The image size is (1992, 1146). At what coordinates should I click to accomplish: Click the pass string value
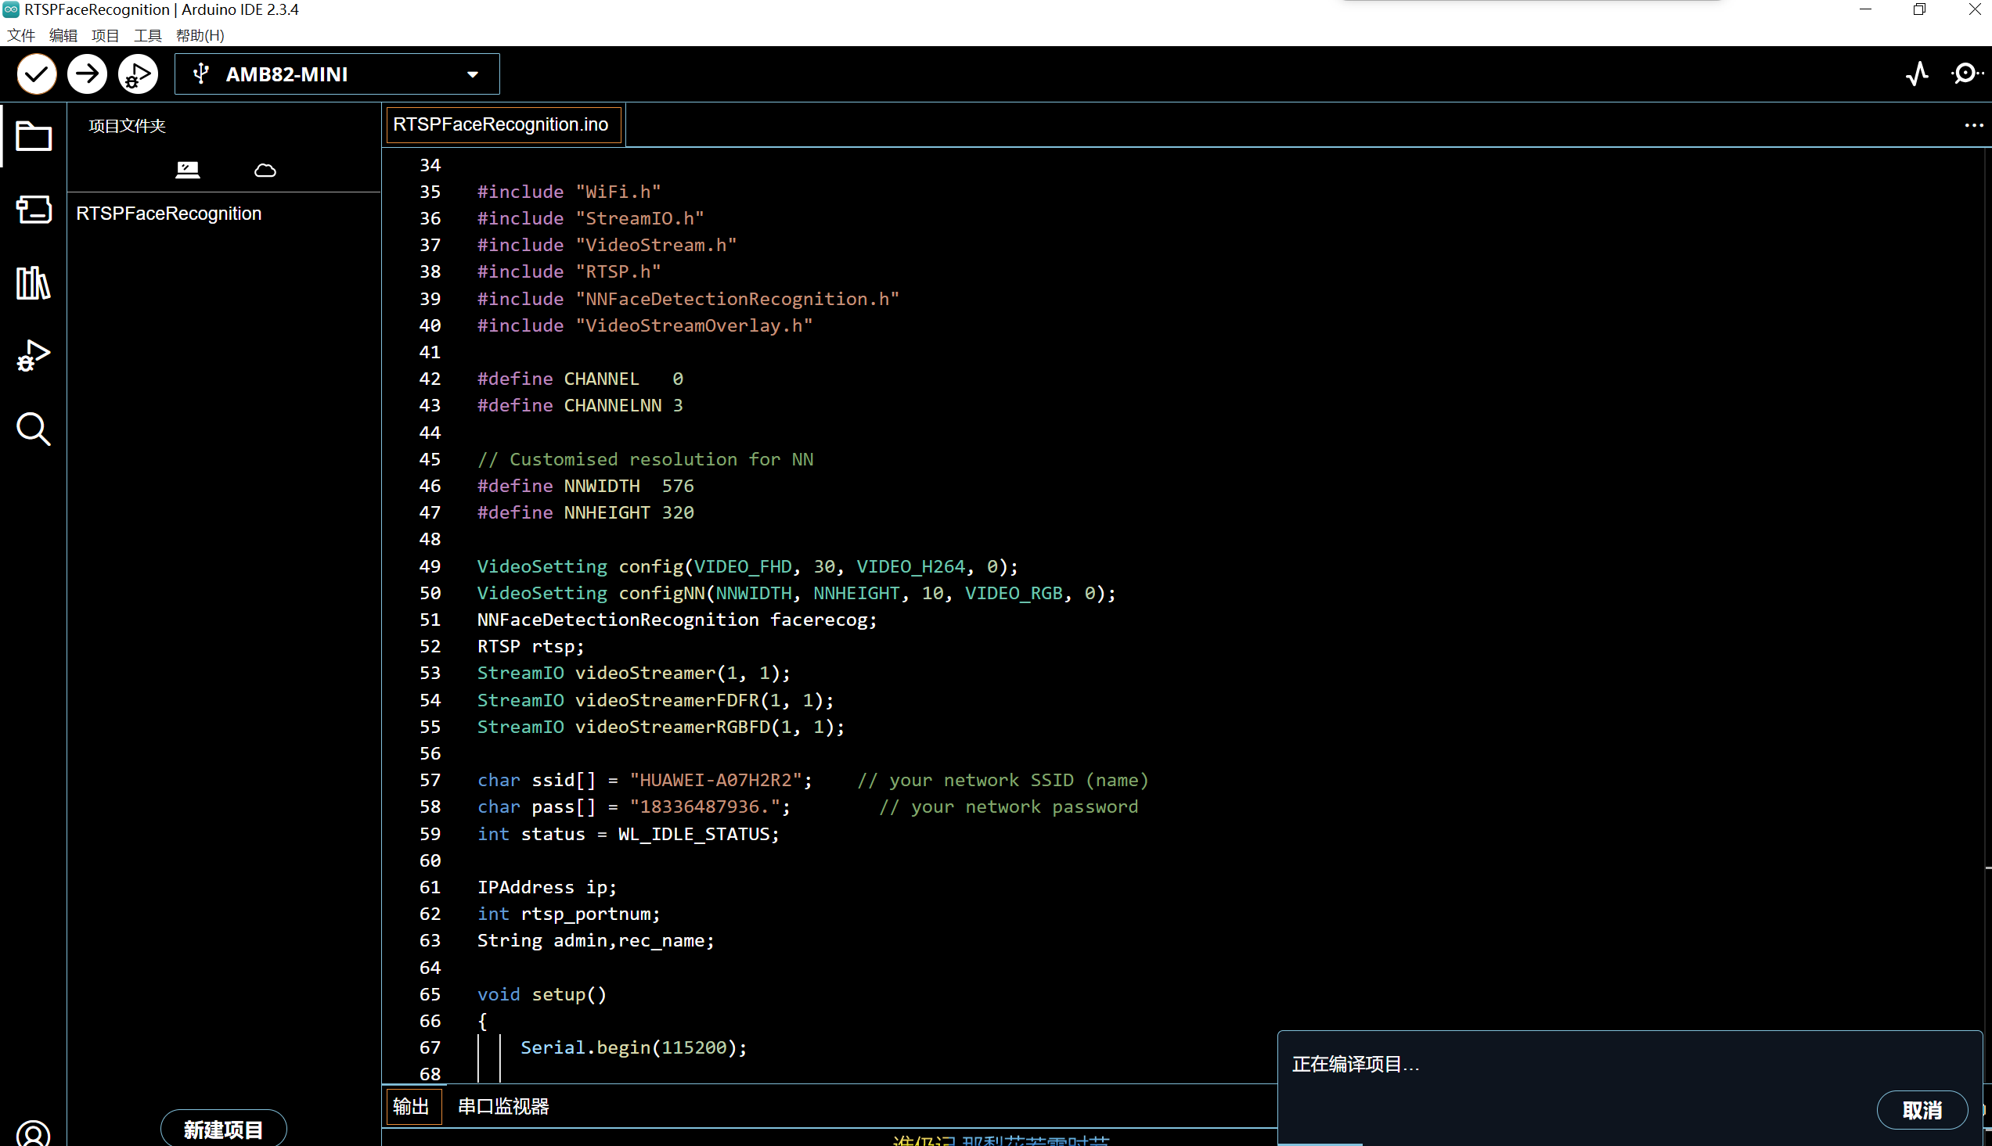point(704,807)
